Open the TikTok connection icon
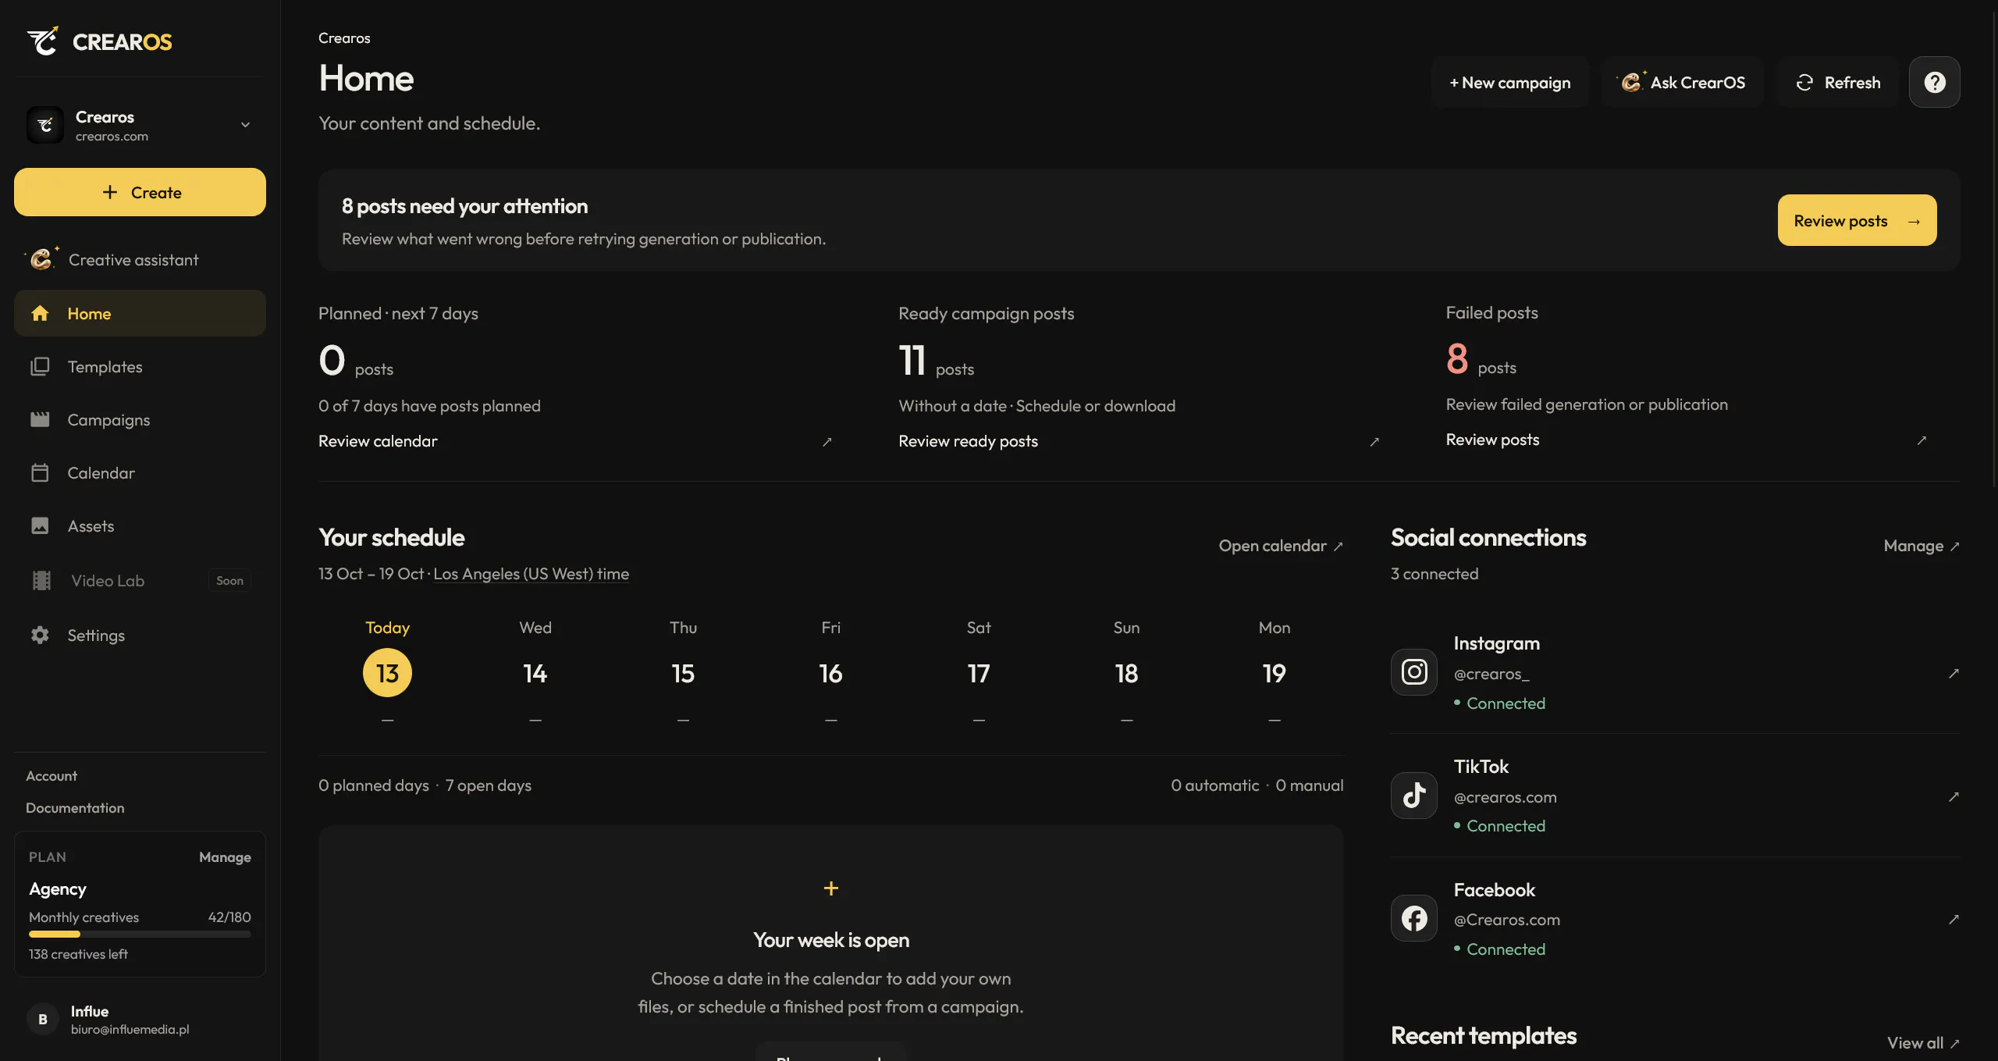Viewport: 1998px width, 1061px height. (1413, 796)
